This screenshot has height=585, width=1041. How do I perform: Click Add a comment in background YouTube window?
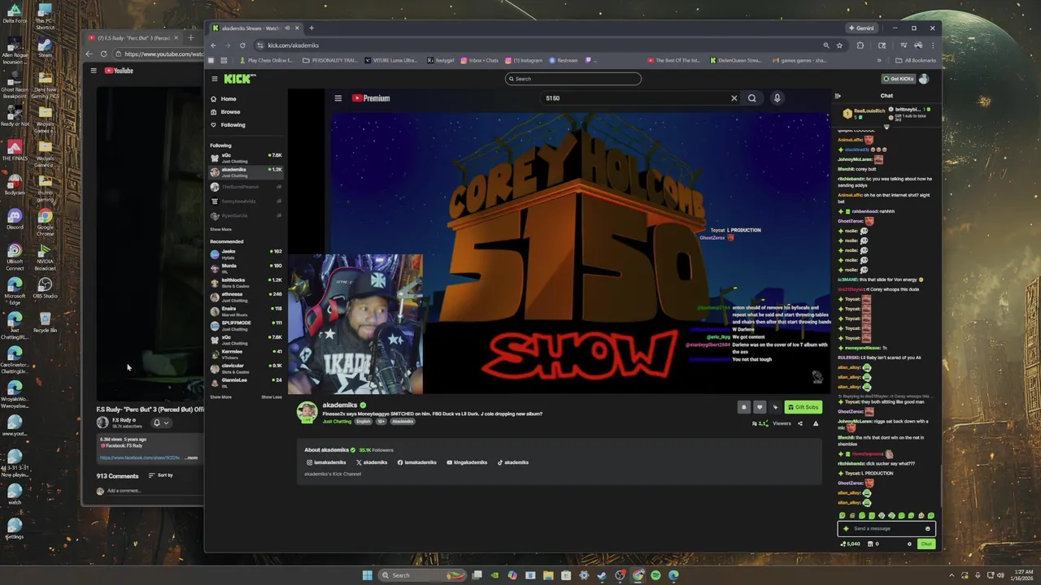[124, 491]
